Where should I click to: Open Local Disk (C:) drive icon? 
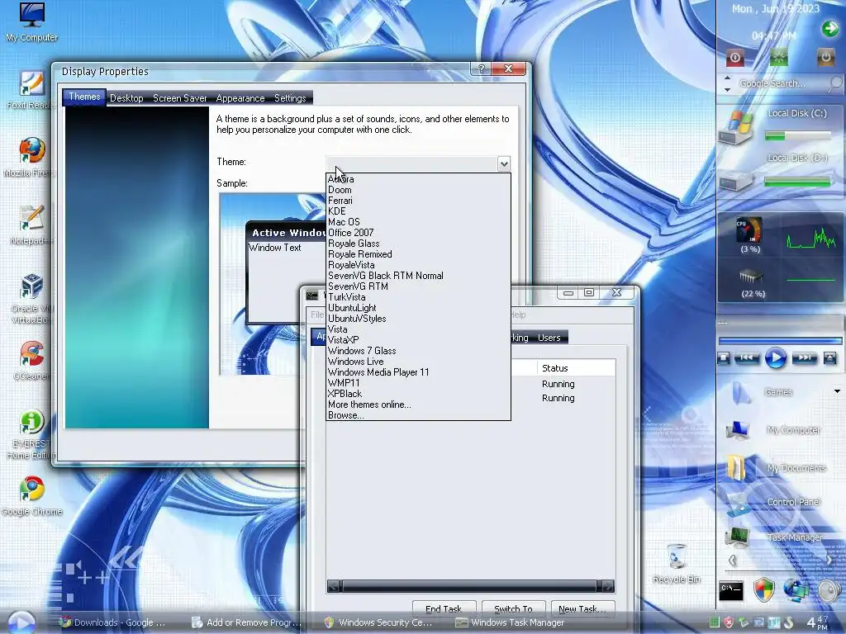tap(737, 127)
